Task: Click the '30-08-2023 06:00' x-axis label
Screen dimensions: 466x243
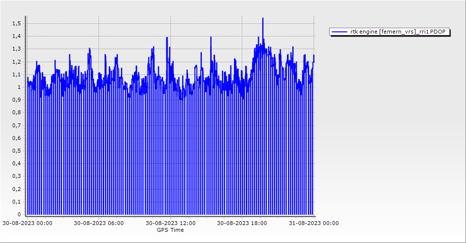Action: pyautogui.click(x=99, y=224)
